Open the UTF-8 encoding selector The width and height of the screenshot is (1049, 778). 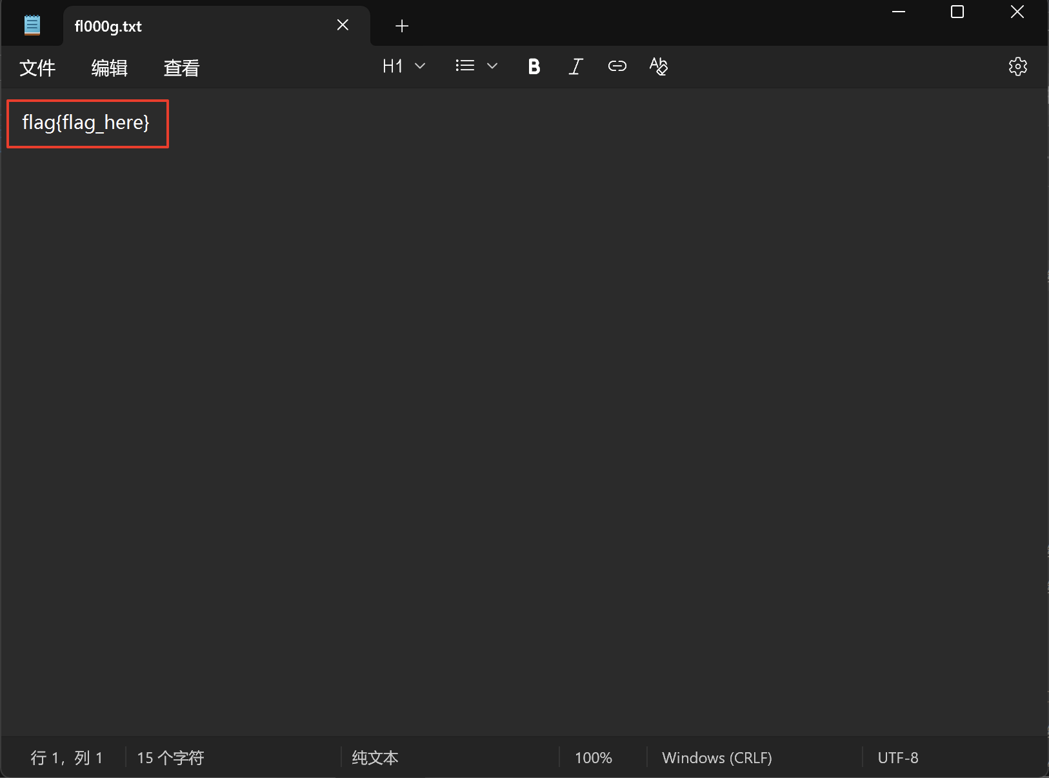coord(897,757)
